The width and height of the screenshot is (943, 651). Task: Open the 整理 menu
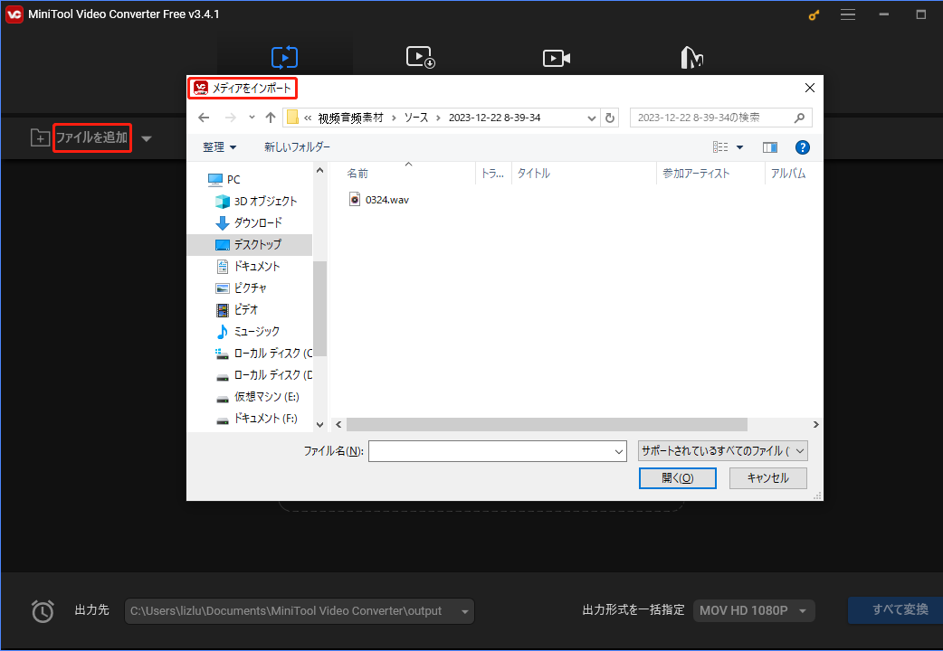click(x=220, y=147)
